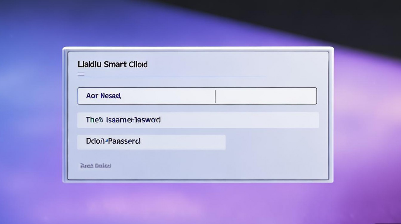401x224 pixels.
Task: Click the word "Llaldlu" in the heading
Action: coord(90,64)
